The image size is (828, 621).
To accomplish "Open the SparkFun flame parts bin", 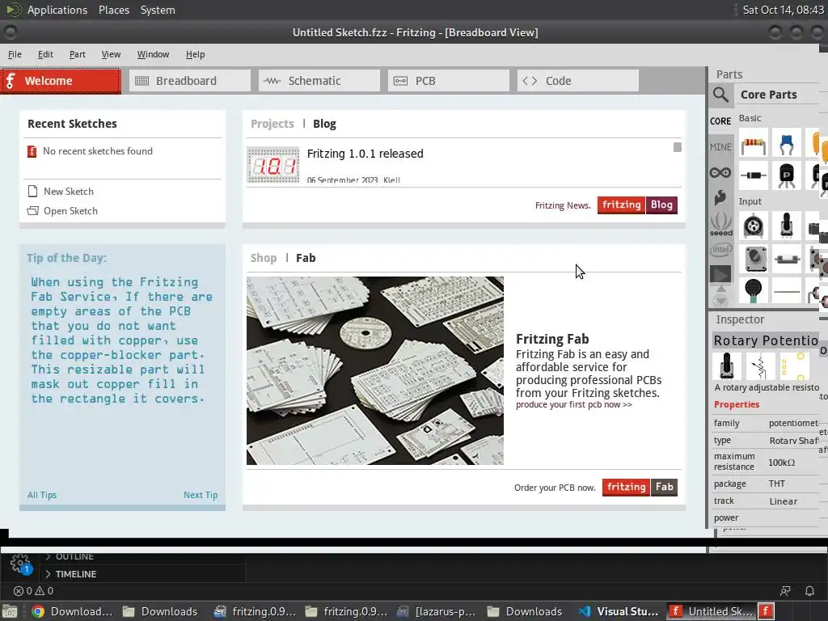I will [x=720, y=198].
